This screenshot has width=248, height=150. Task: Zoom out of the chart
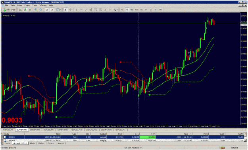tap(41, 10)
